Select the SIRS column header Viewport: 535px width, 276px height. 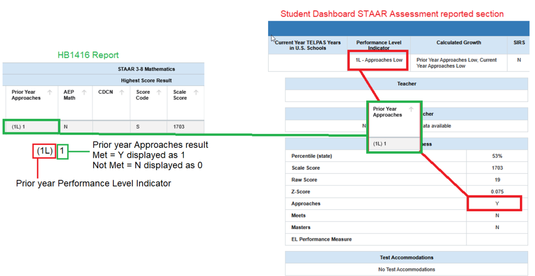tap(519, 43)
